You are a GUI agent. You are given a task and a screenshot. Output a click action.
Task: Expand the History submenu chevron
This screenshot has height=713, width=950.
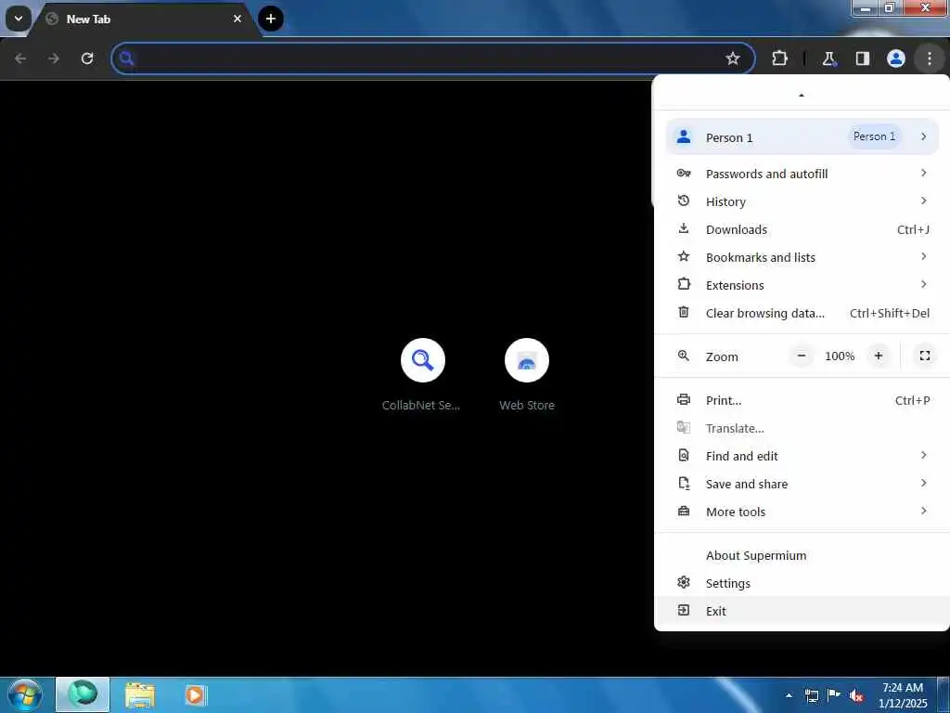point(923,201)
